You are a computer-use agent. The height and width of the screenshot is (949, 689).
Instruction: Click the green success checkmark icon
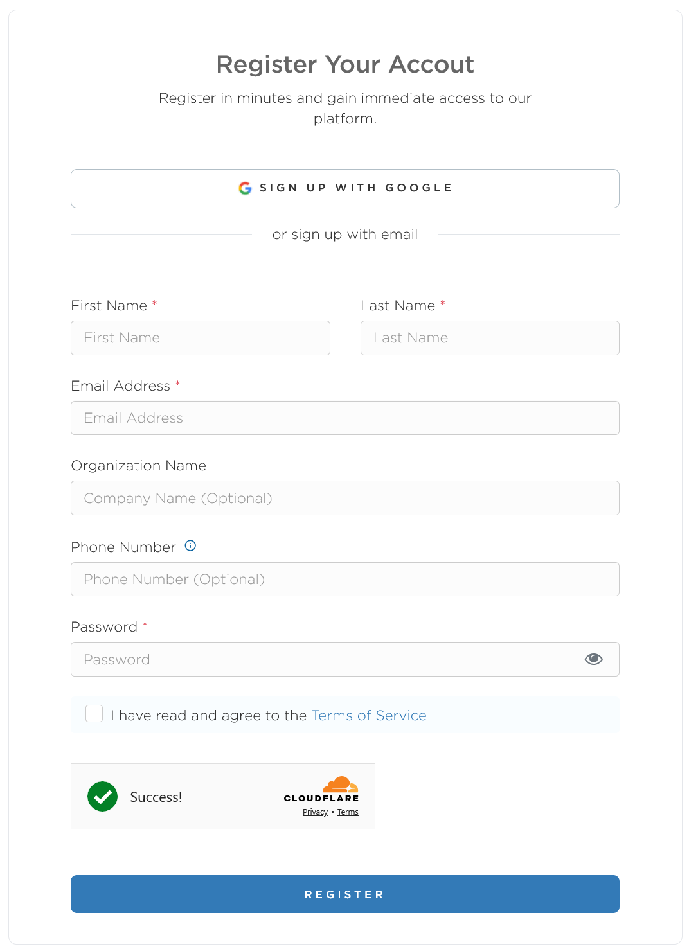coord(103,797)
